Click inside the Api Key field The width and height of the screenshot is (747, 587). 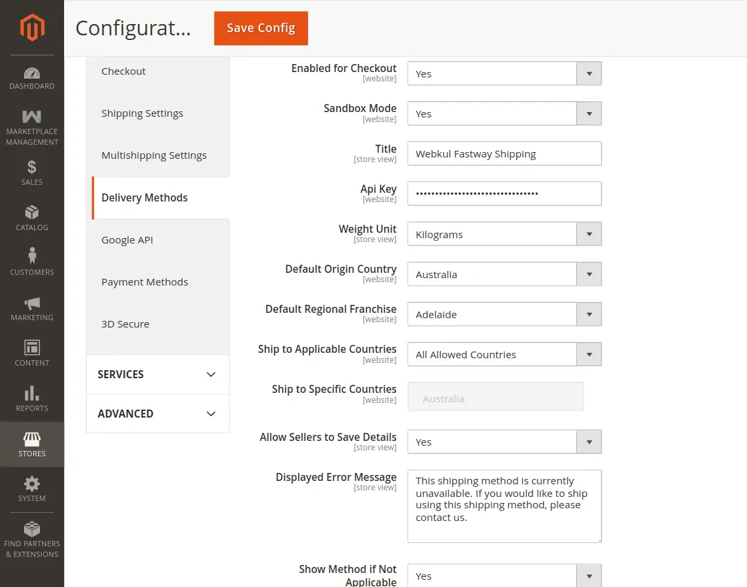point(504,193)
